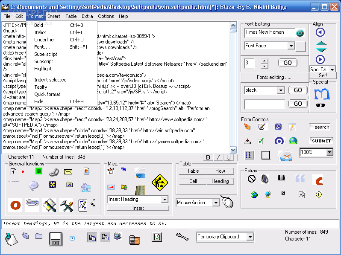This screenshot has width=341, height=255.
Task: Toggle the U underline button
Action: pos(229,157)
